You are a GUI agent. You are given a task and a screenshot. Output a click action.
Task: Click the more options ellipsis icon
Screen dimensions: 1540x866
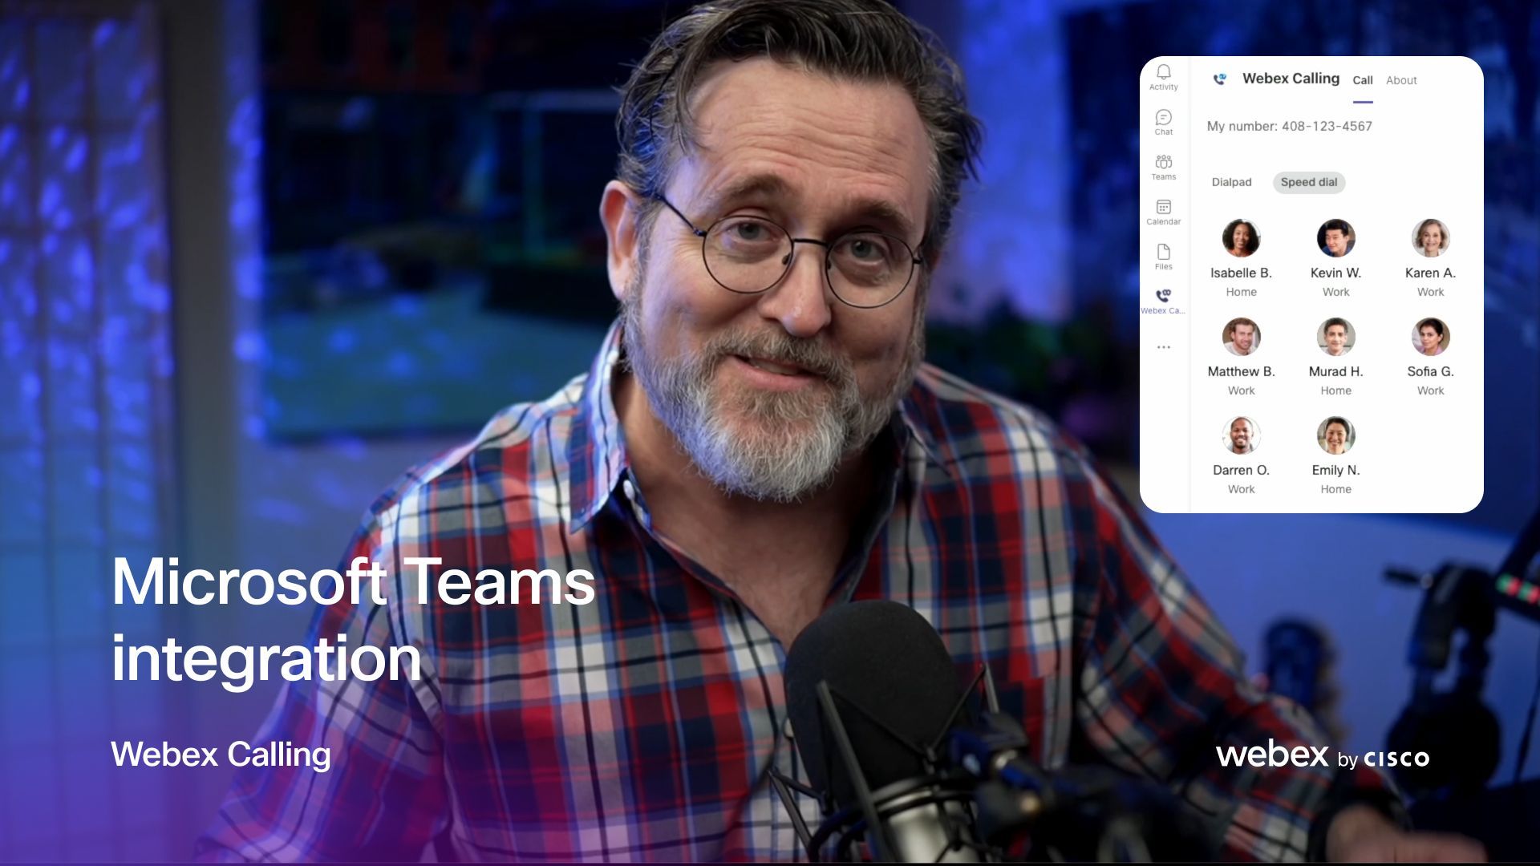(x=1162, y=346)
